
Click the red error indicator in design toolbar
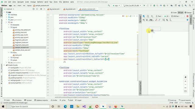pos(187,16)
